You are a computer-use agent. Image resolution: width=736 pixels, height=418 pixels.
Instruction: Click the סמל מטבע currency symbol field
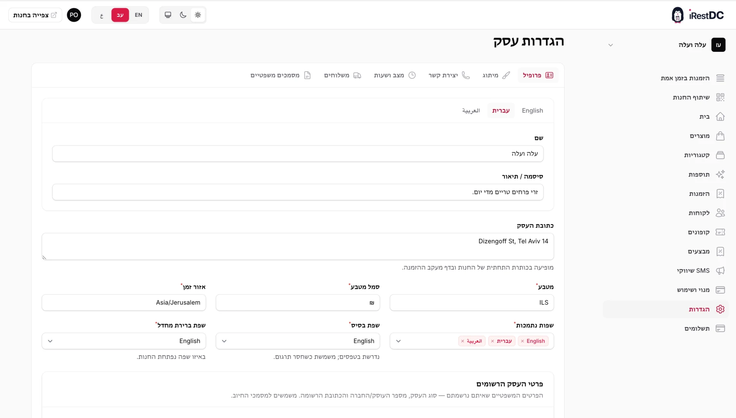click(298, 303)
